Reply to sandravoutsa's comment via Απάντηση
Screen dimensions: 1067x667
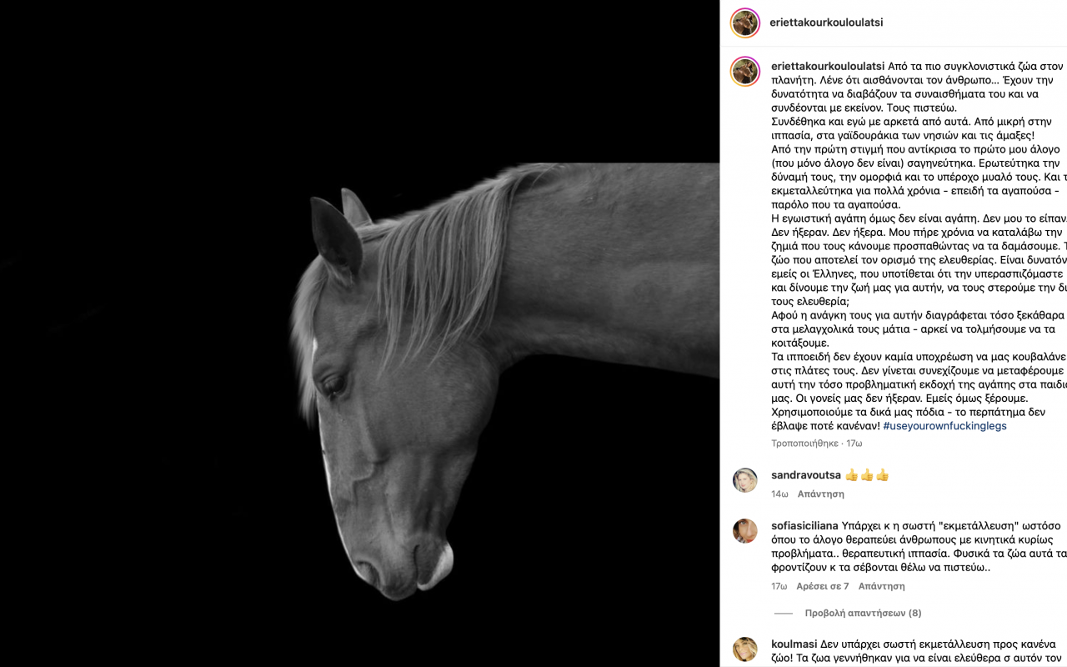point(821,494)
